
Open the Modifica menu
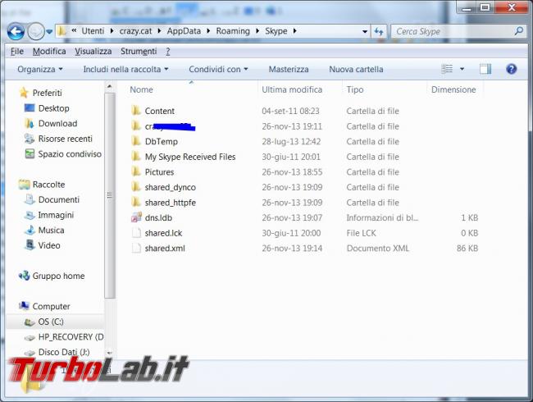[49, 52]
